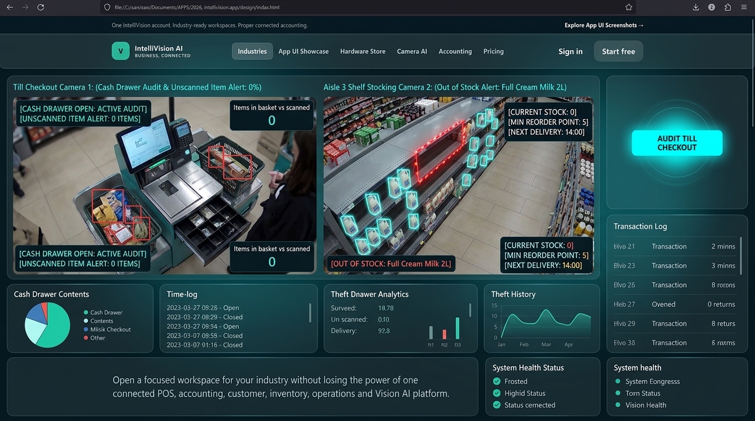Click the 'Theft History' panel heading

(514, 294)
